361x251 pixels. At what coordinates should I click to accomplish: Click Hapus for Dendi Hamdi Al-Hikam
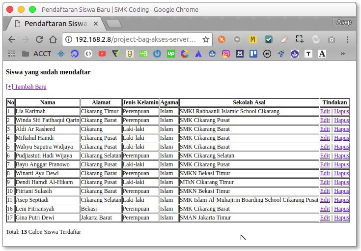coord(341,182)
